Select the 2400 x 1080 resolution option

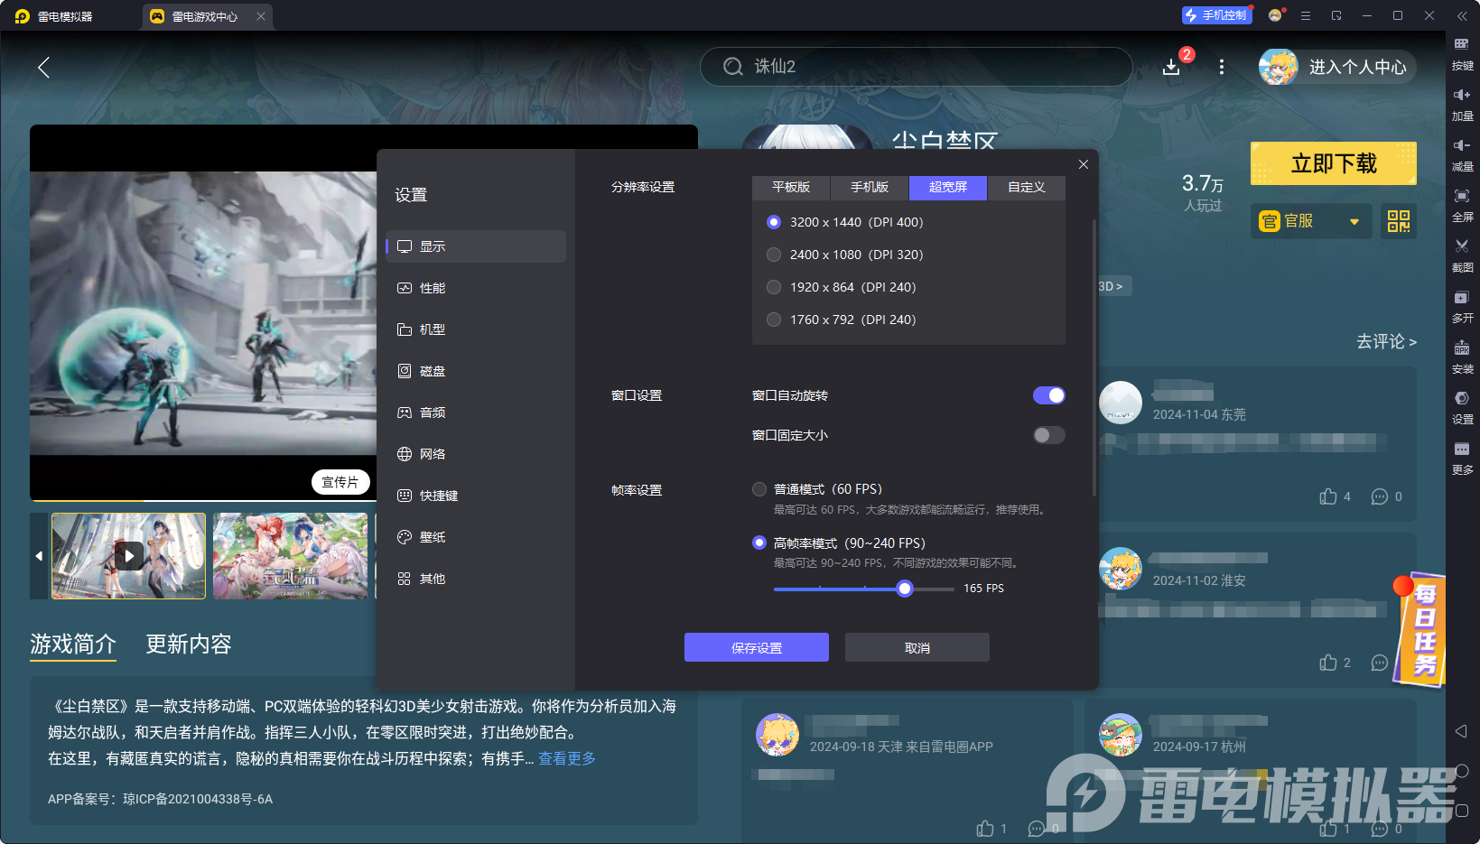[x=774, y=255]
